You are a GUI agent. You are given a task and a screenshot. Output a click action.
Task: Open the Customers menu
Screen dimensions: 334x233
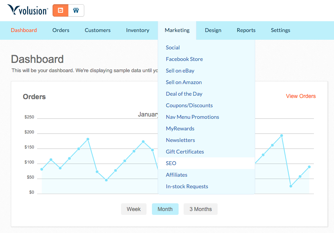tap(98, 30)
